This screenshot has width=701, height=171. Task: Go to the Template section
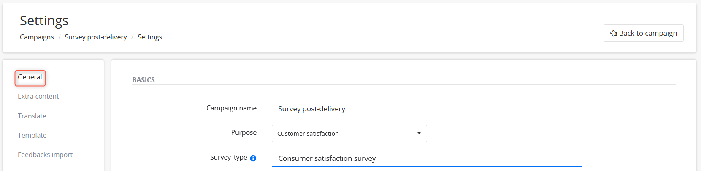pos(32,135)
